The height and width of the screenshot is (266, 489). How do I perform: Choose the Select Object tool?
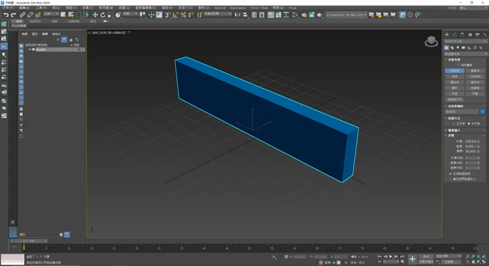[x=63, y=15]
